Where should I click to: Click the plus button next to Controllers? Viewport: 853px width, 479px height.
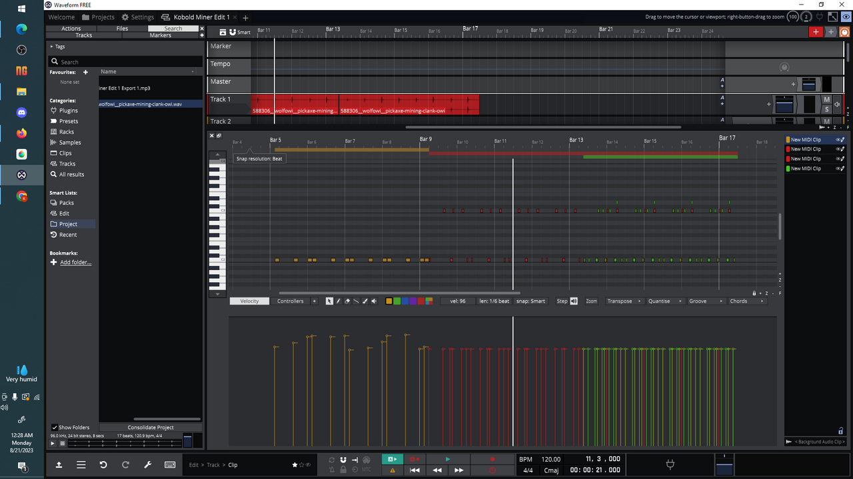point(315,301)
